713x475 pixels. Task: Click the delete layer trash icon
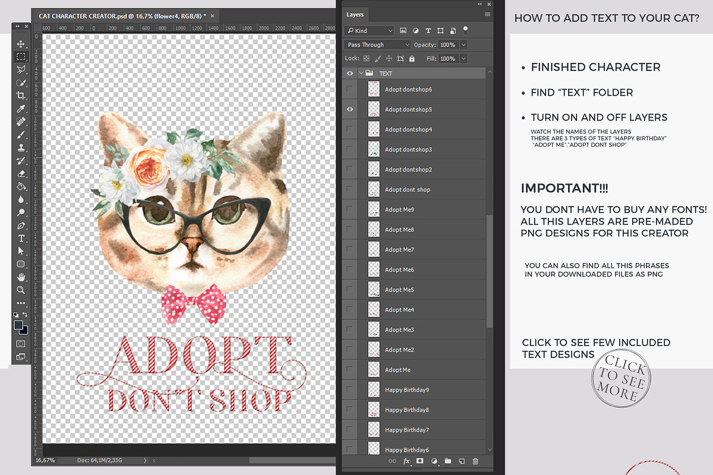475,461
